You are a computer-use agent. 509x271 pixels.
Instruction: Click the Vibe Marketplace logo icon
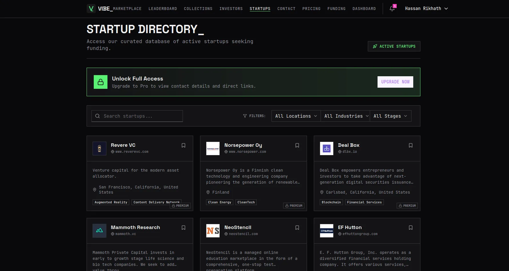(91, 9)
